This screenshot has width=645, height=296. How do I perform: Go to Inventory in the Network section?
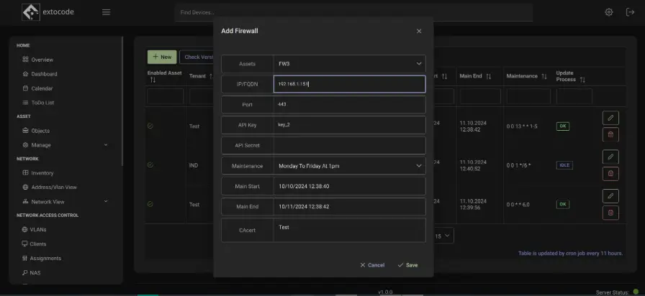pos(42,173)
